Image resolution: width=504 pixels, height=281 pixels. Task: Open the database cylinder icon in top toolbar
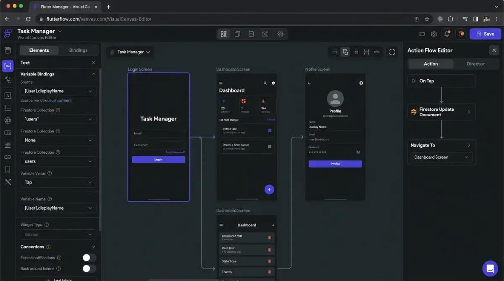click(251, 34)
